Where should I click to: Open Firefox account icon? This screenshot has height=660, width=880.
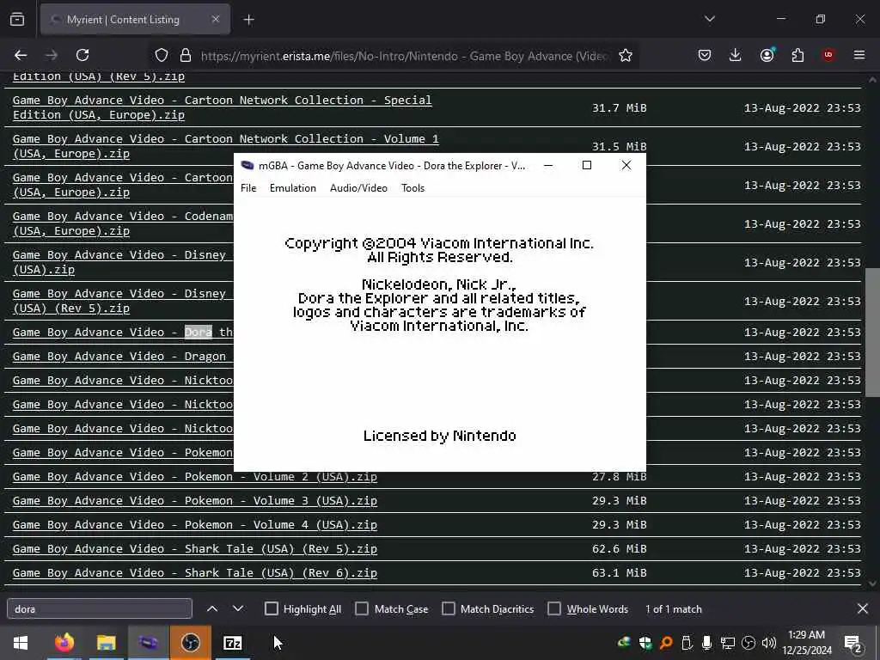(767, 55)
